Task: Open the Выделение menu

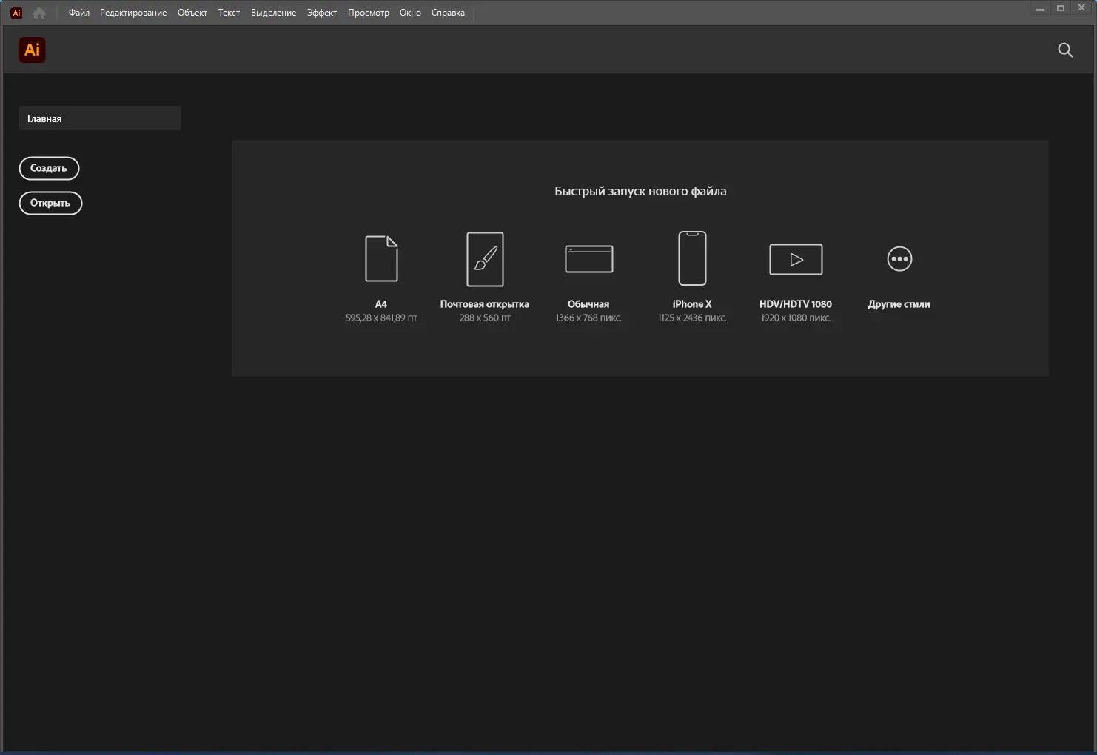Action: click(273, 13)
